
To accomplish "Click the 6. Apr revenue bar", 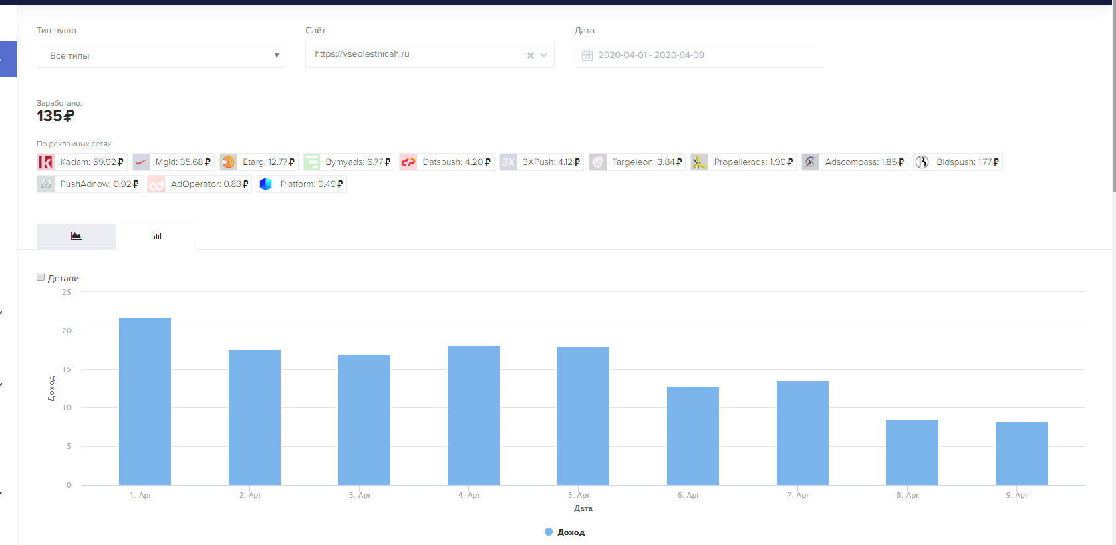I will click(693, 435).
